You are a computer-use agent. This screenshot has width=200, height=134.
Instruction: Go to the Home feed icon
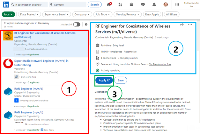(109, 4)
